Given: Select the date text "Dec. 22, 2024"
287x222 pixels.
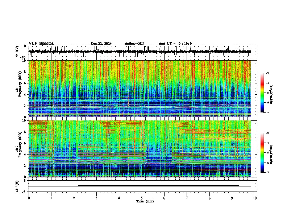Looking at the screenshot, I should pyautogui.click(x=101, y=44).
